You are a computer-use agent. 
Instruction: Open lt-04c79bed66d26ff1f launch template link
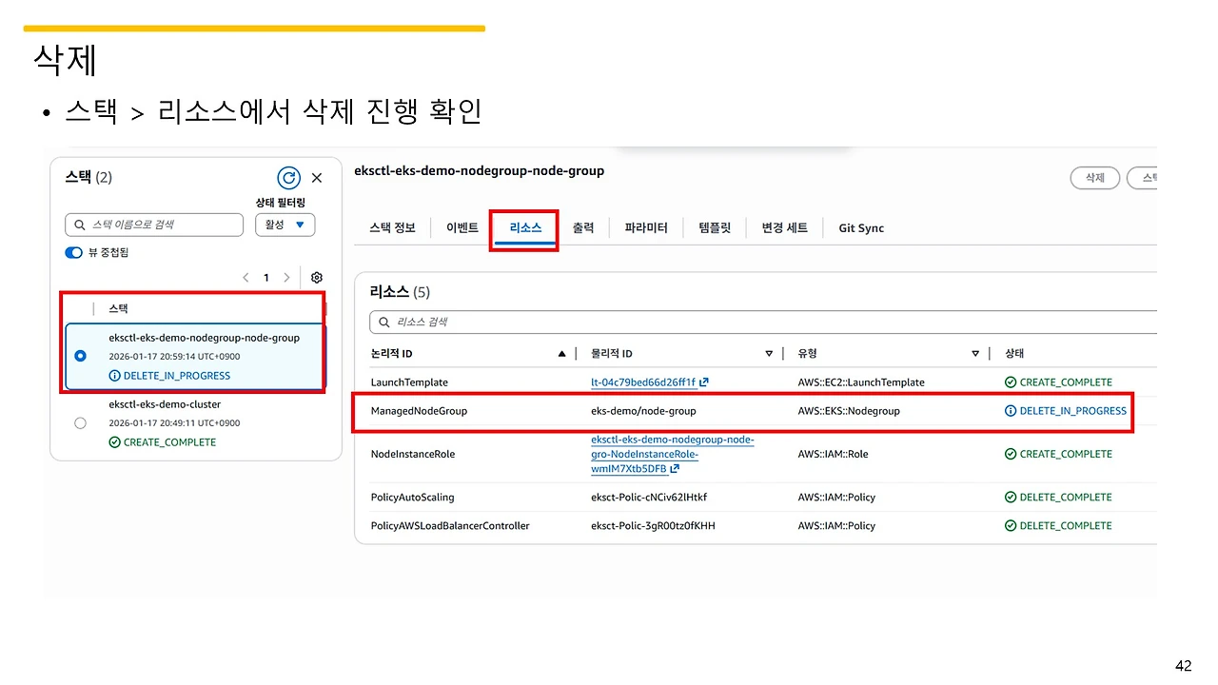point(644,382)
